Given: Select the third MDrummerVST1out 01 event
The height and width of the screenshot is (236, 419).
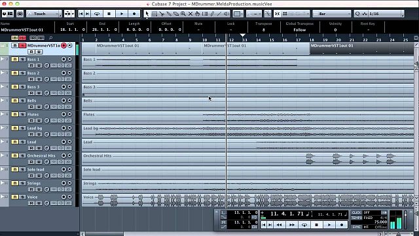Looking at the screenshot, I should coord(361,49).
